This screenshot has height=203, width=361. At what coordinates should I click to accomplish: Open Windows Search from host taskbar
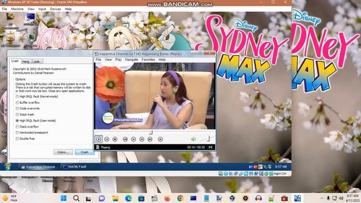tap(76, 198)
